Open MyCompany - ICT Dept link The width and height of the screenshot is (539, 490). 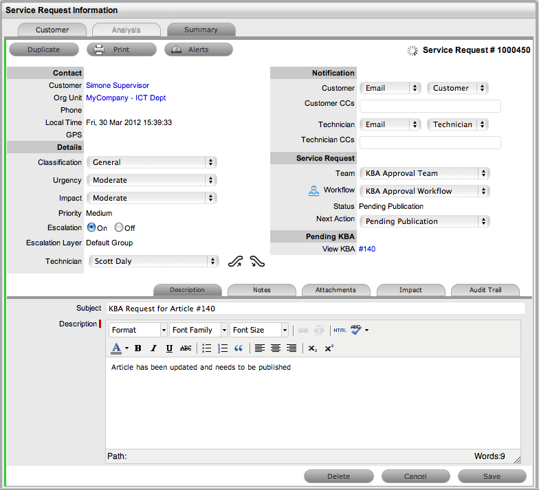tap(126, 98)
